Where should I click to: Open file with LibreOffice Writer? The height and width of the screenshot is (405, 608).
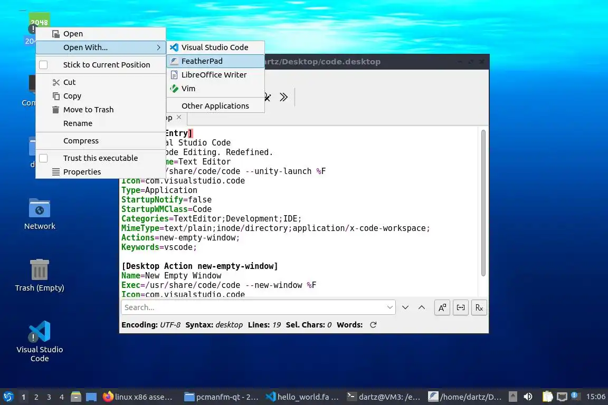tap(215, 75)
